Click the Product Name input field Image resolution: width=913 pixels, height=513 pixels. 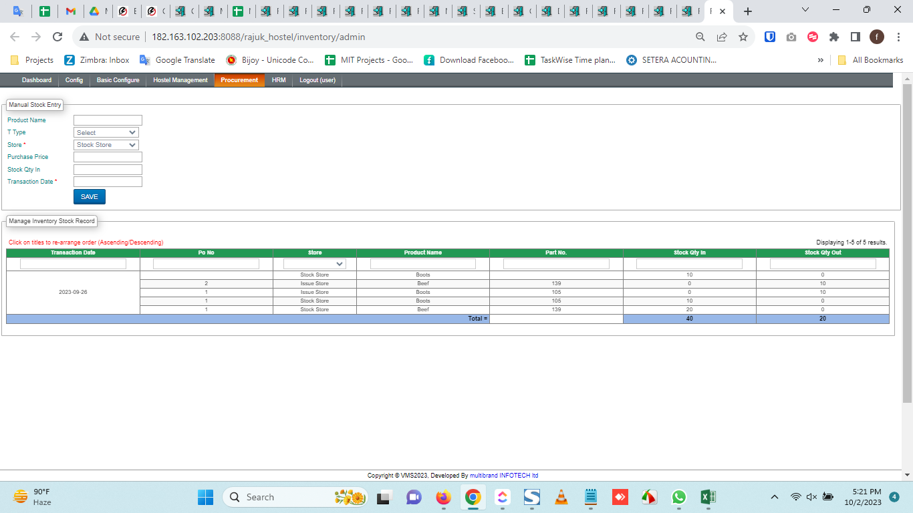coord(108,120)
